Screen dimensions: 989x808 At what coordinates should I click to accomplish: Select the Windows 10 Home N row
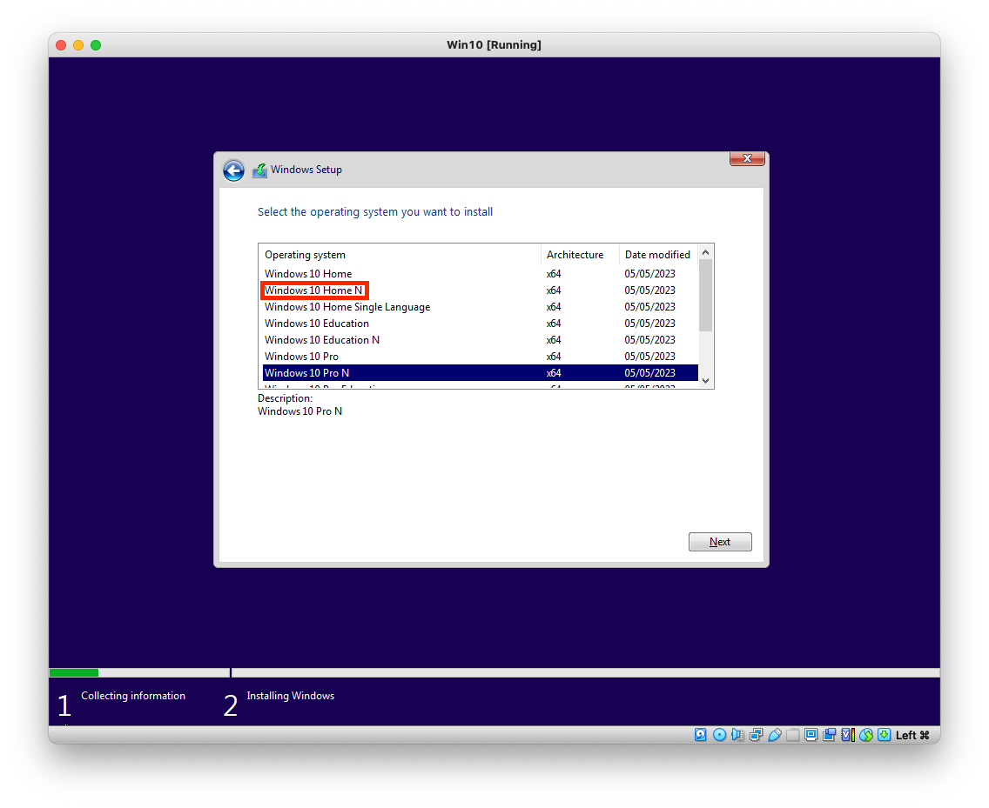coord(480,290)
